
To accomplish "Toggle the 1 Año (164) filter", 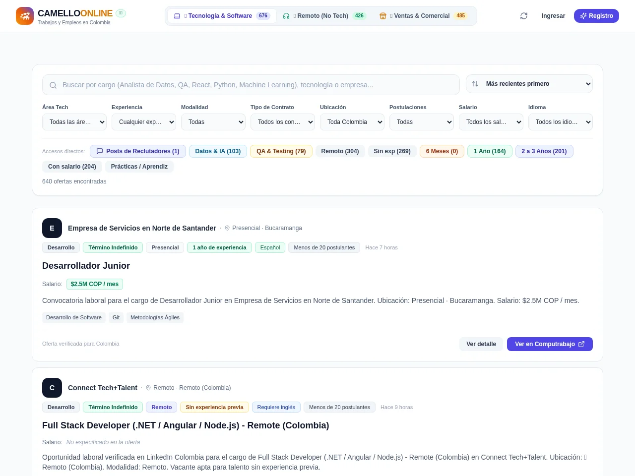I will [490, 151].
